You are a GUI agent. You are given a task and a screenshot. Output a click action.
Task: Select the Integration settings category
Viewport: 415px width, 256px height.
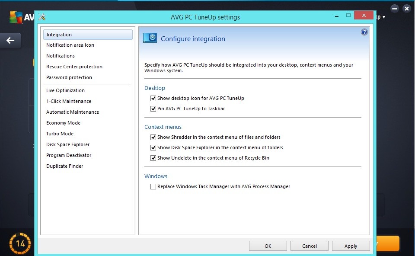point(88,35)
